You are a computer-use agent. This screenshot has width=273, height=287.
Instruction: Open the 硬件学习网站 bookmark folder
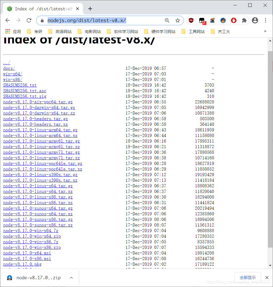(160, 31)
